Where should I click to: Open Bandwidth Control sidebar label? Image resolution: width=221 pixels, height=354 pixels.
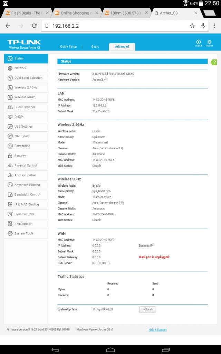[27, 194]
